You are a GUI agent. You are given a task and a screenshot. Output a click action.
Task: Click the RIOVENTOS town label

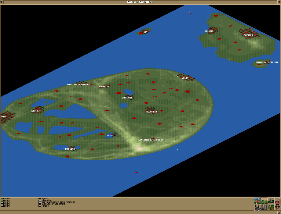tap(104, 87)
